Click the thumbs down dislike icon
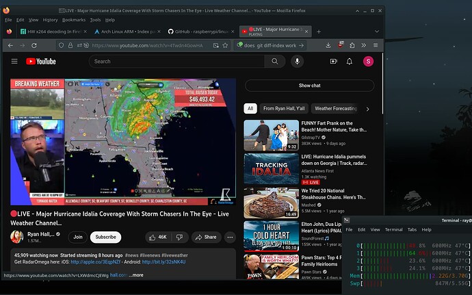This screenshot has height=295, width=472. 180,237
